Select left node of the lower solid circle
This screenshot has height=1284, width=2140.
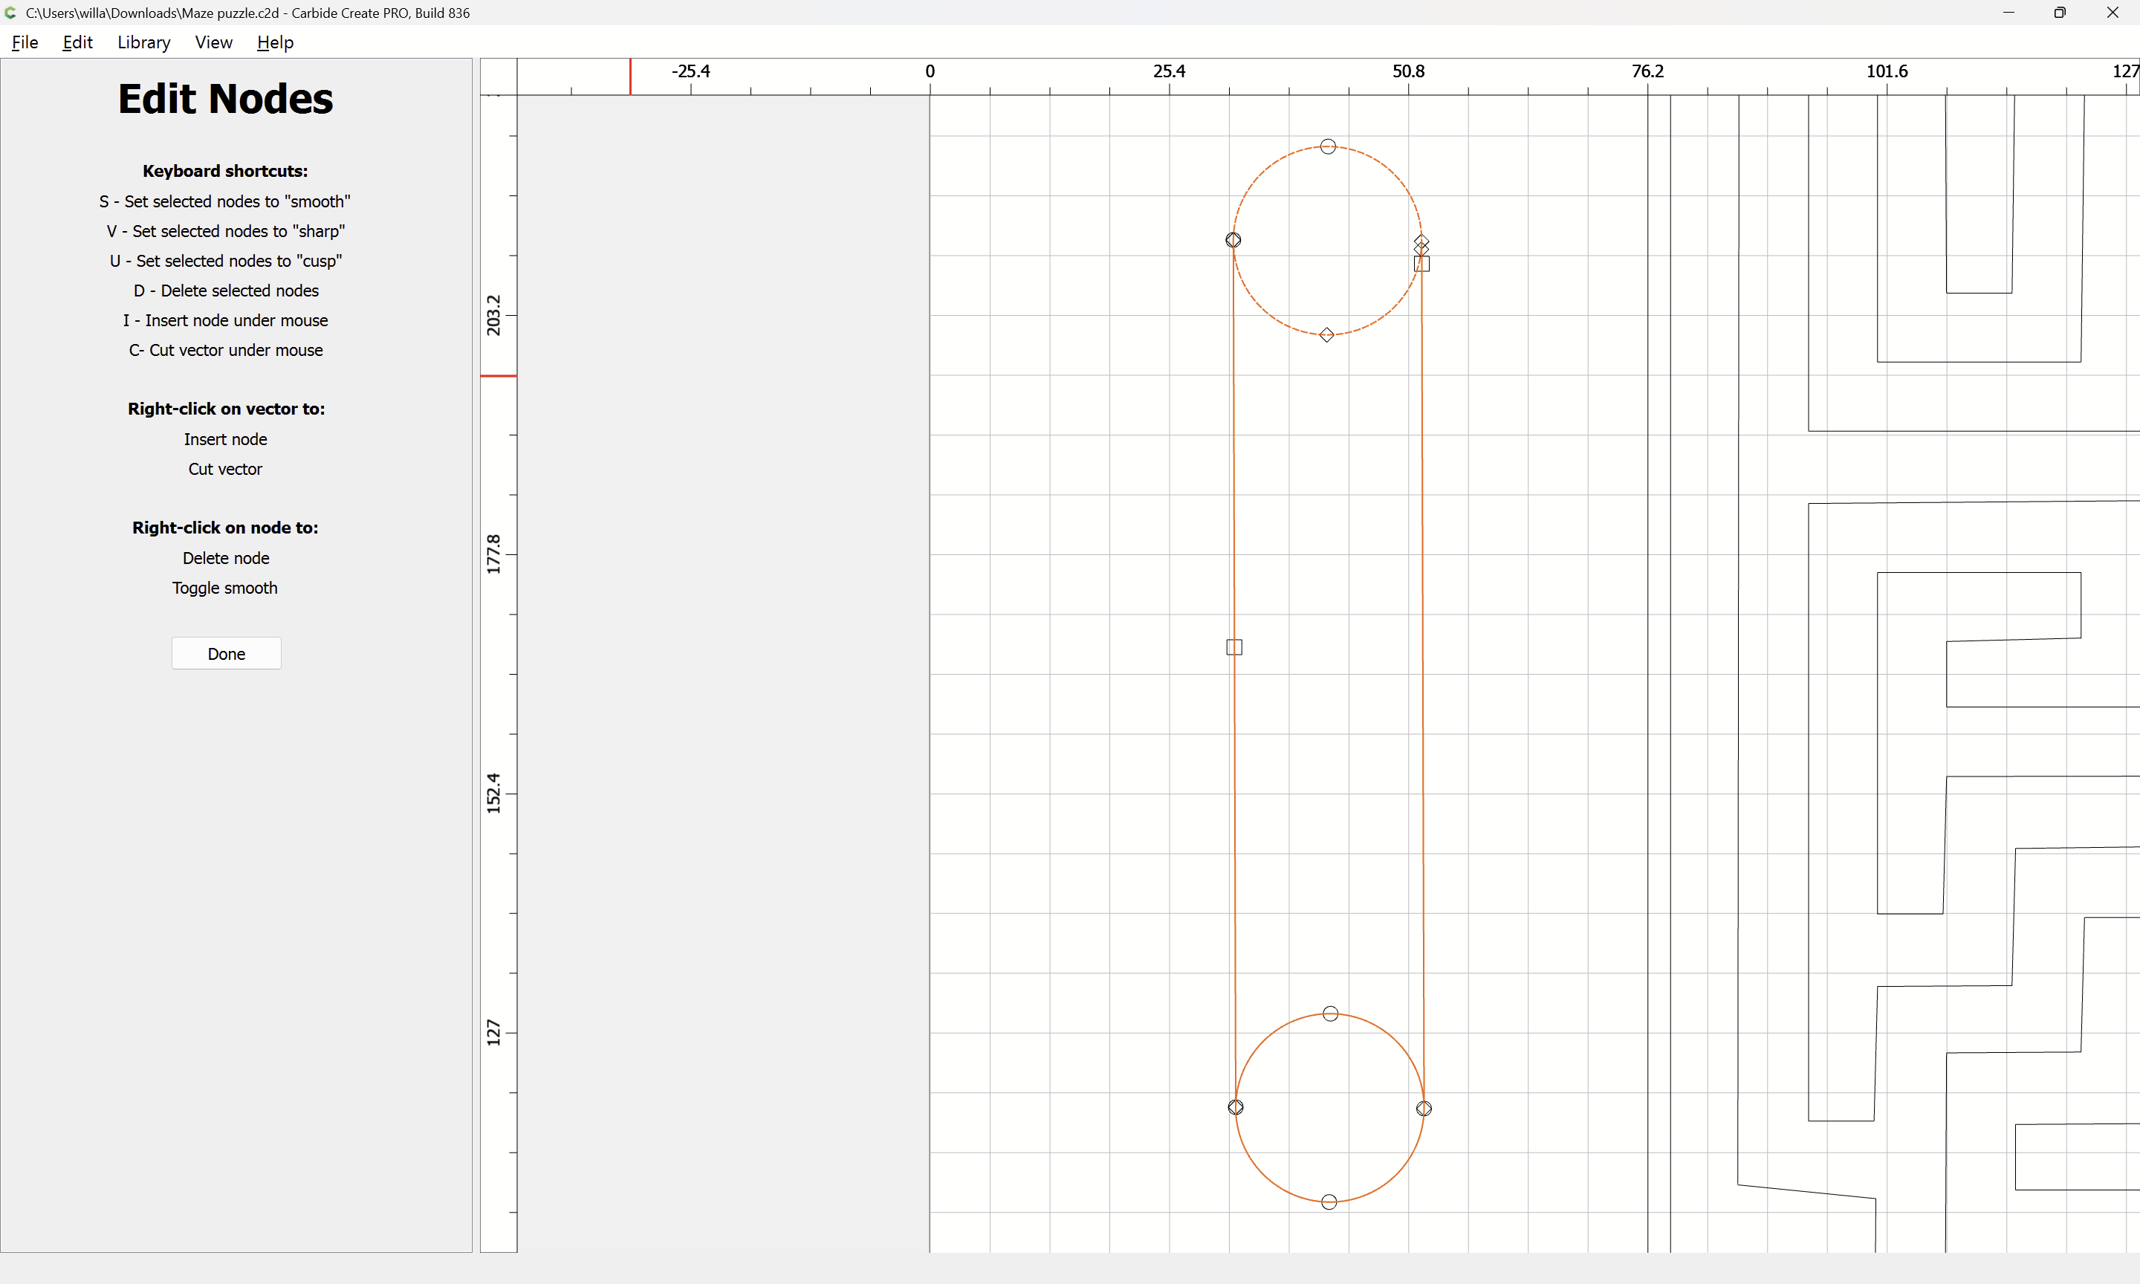[1235, 1107]
